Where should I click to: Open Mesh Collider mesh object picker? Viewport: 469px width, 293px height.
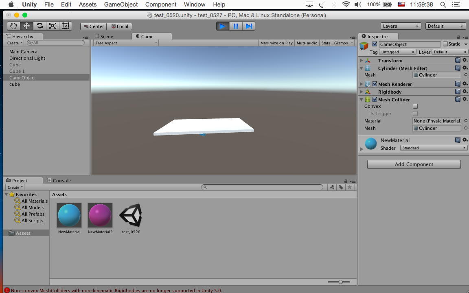466,128
